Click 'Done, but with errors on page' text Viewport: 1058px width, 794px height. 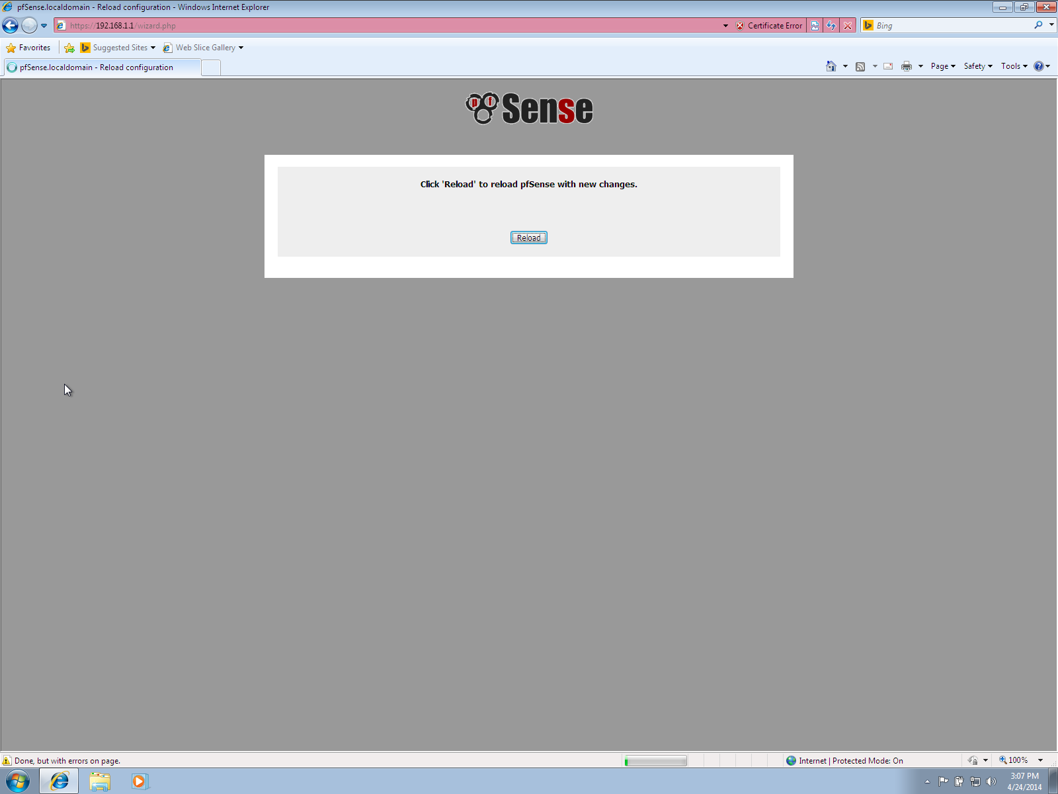click(x=67, y=761)
